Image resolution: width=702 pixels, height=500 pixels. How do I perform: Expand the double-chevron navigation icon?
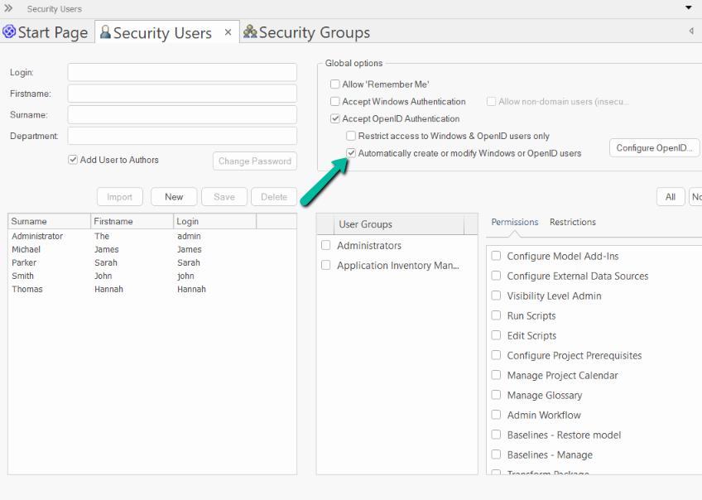pos(8,8)
